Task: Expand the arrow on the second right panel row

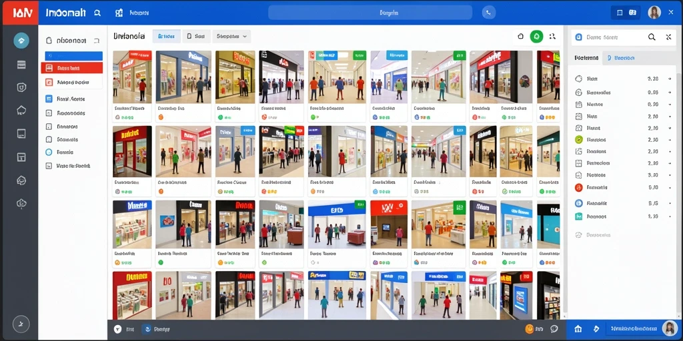Action: (670, 92)
